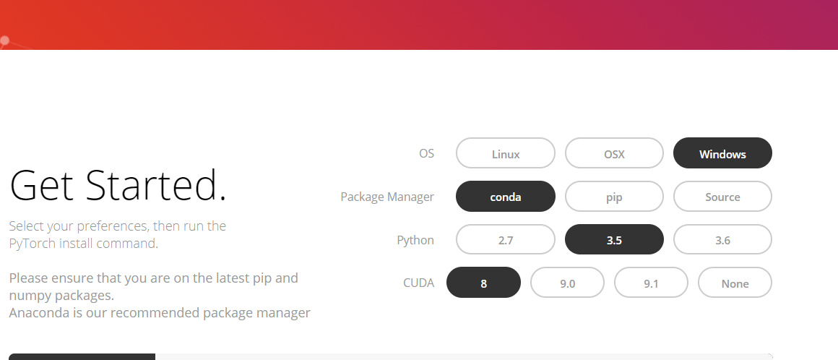
Task: Pick CUDA 9.0
Action: point(567,283)
